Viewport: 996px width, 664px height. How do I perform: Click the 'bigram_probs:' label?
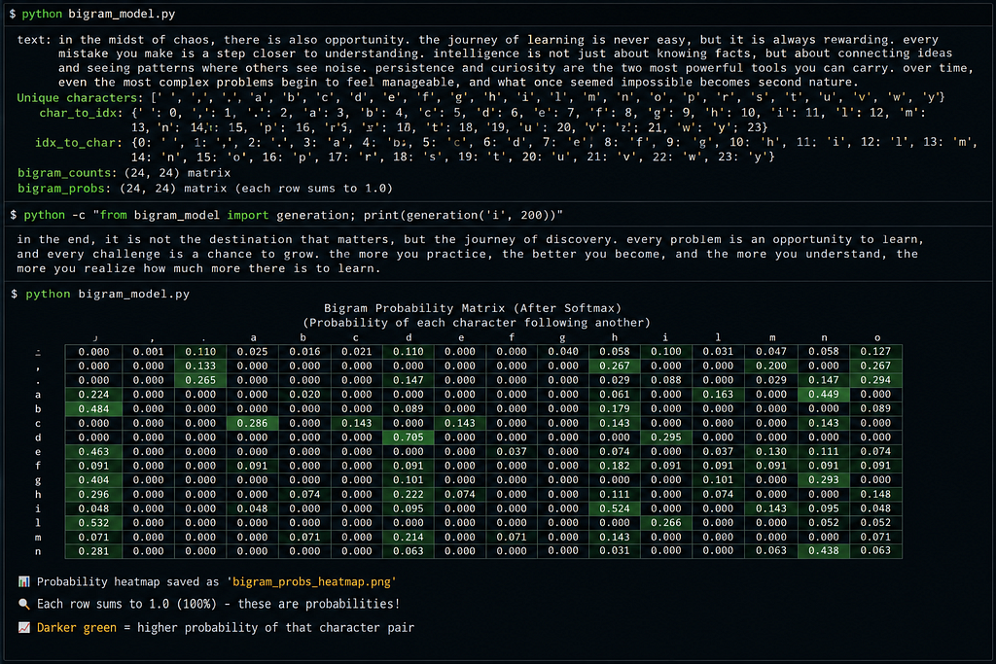(x=64, y=188)
